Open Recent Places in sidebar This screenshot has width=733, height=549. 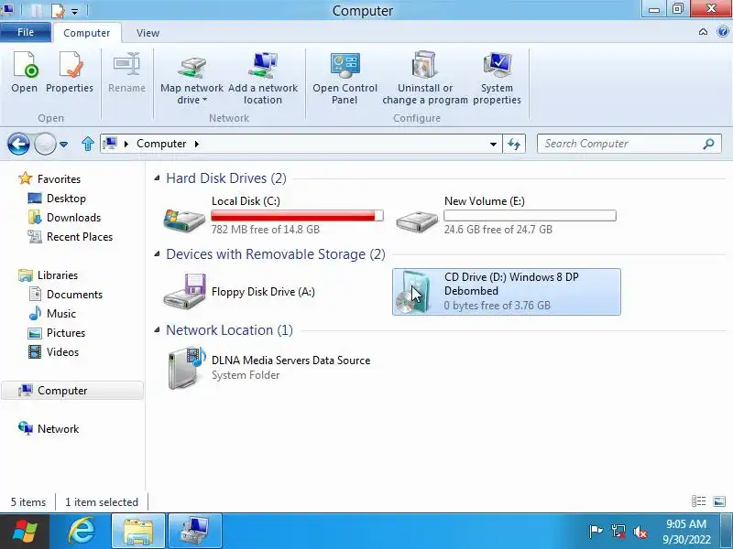click(x=80, y=237)
